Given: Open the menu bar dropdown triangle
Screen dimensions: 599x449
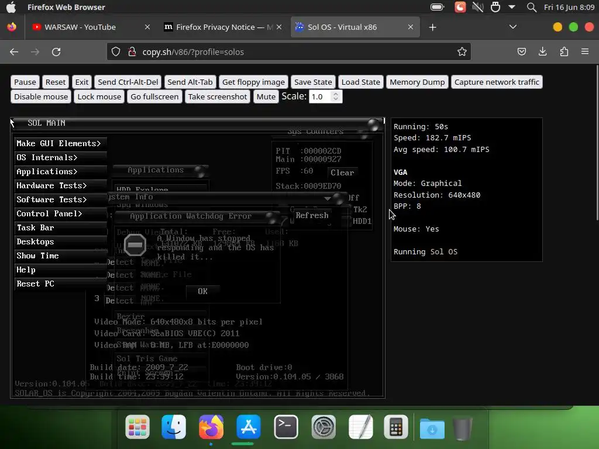Looking at the screenshot, I should click(x=512, y=7).
